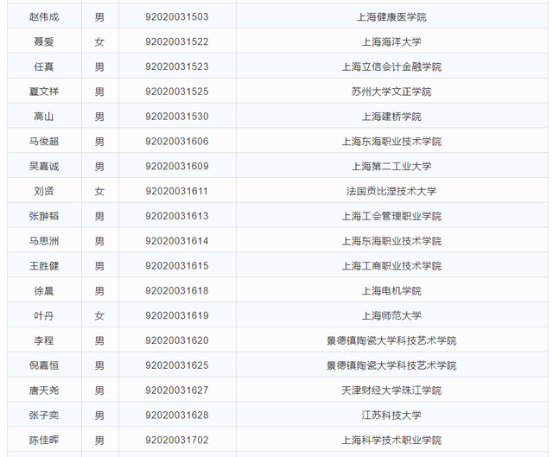The width and height of the screenshot is (553, 457).
Task: Click the ID 92020031530
Action: click(177, 117)
